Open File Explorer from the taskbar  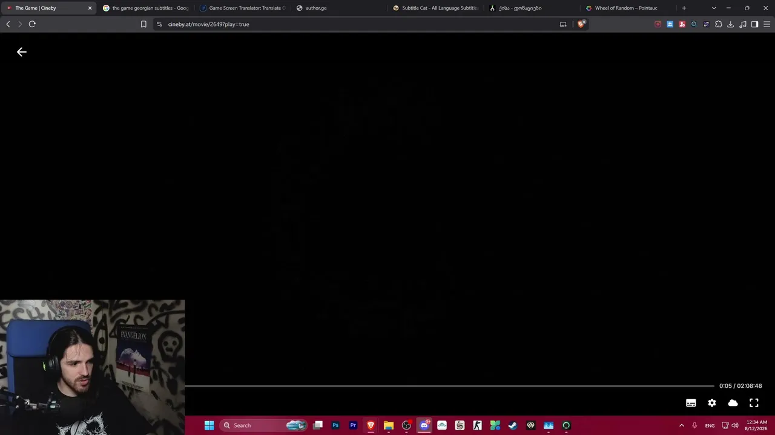(x=389, y=425)
